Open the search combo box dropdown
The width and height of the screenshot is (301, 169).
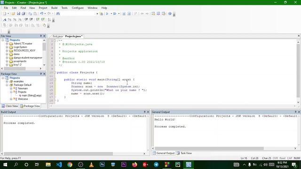97,14
